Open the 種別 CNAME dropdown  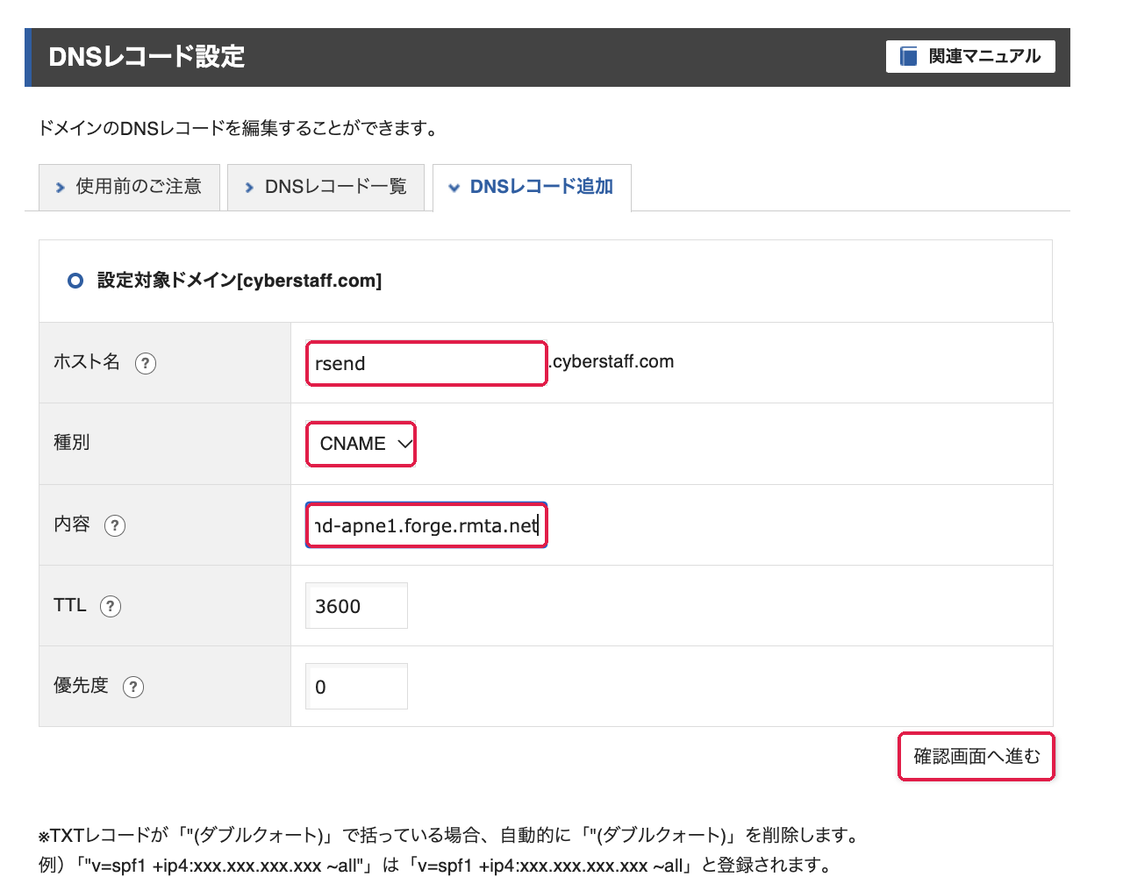(361, 444)
